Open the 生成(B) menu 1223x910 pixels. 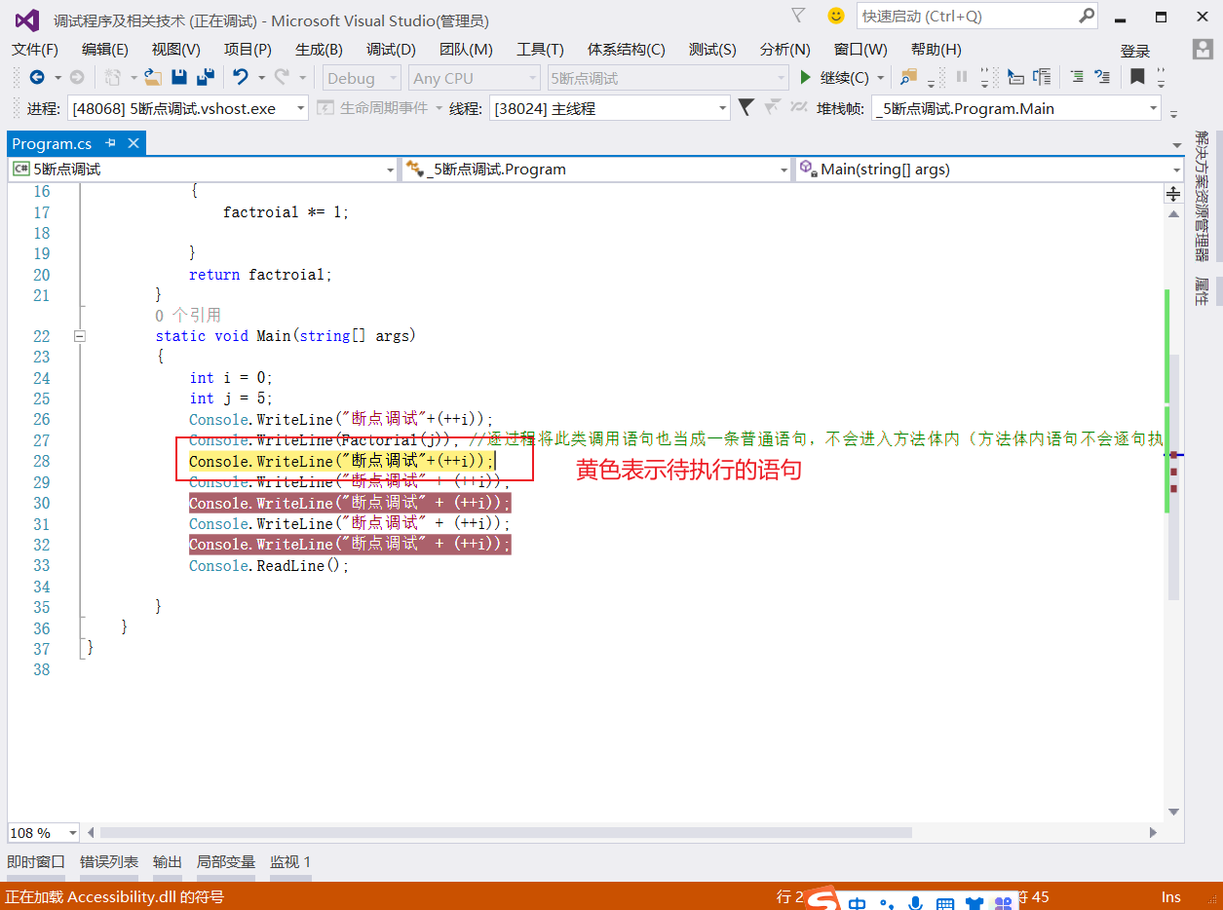coord(319,50)
